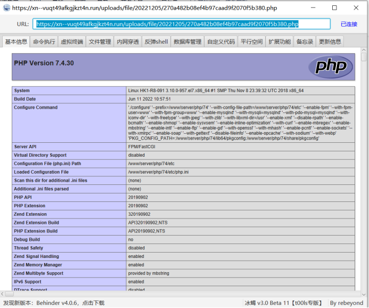Click the /www/server/php/74/etc/php.ini value
369x308 pixels.
(158, 172)
